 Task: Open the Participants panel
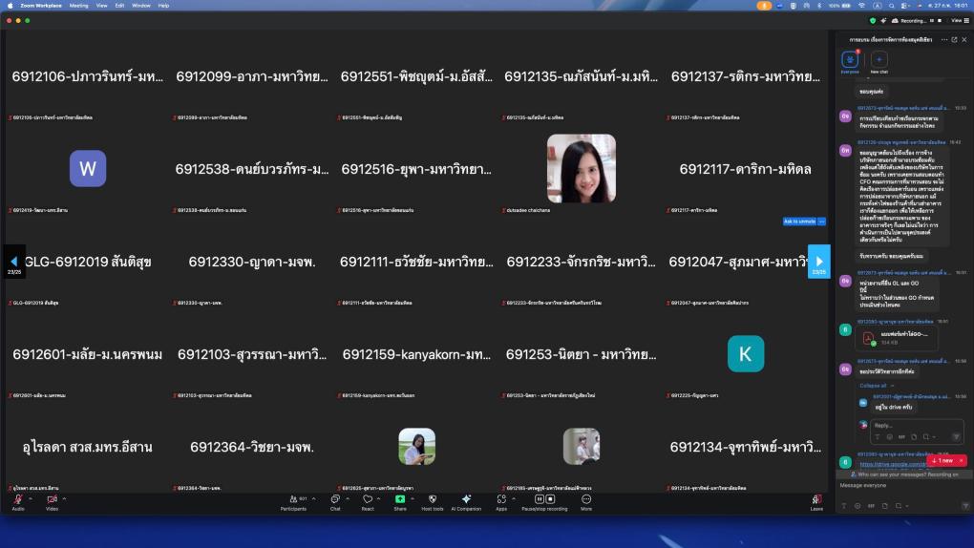pos(292,499)
